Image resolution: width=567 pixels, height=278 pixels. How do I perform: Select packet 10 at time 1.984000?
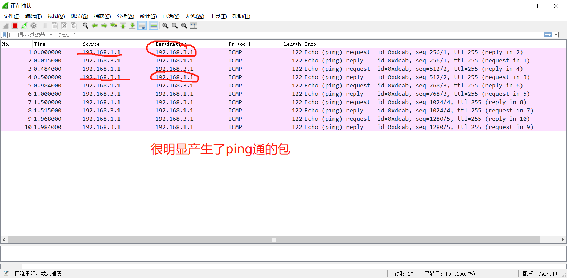point(283,127)
